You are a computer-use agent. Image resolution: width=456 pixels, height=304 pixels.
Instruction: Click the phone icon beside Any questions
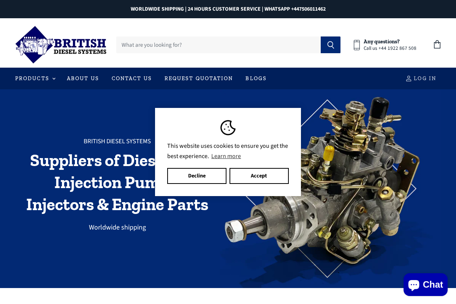[x=357, y=44]
